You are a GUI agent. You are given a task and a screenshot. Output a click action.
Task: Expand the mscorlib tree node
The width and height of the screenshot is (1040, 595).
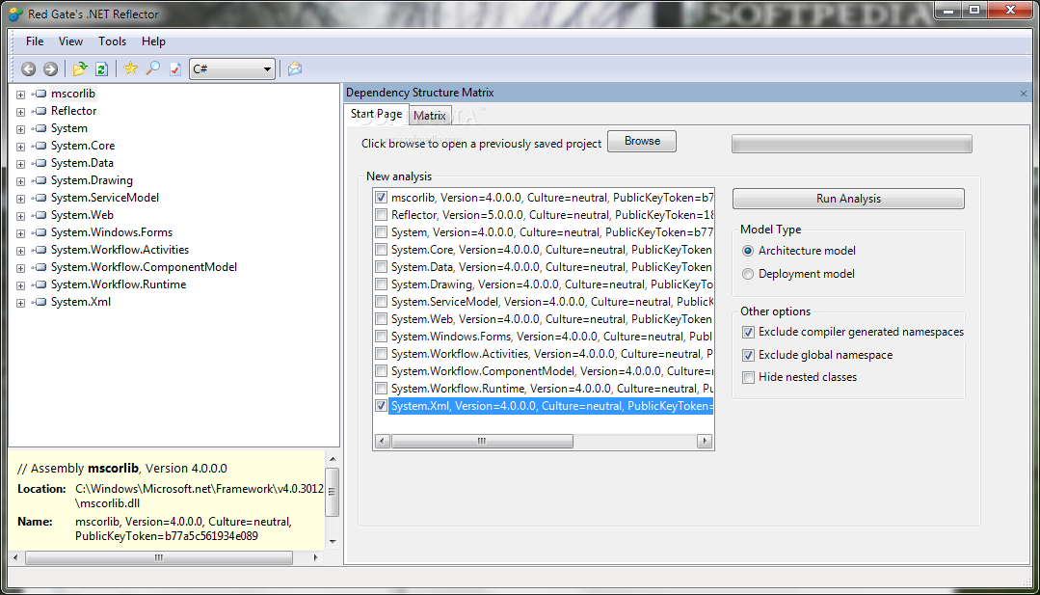coord(20,95)
